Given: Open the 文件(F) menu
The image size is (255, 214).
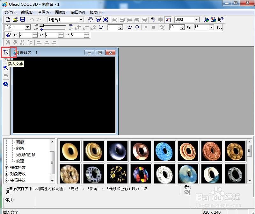Looking at the screenshot, I should coord(11,12).
